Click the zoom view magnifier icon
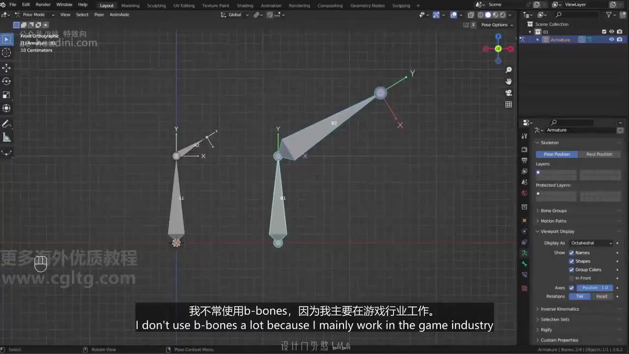This screenshot has width=629, height=354. (509, 70)
